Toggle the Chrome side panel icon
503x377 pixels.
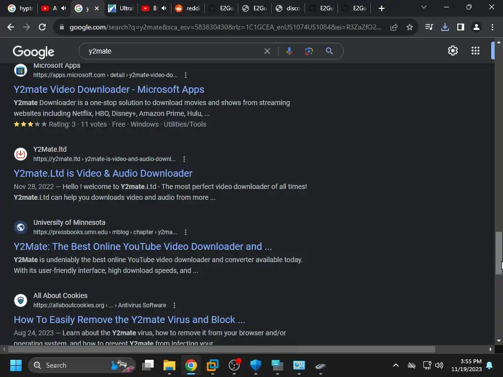coord(461,27)
